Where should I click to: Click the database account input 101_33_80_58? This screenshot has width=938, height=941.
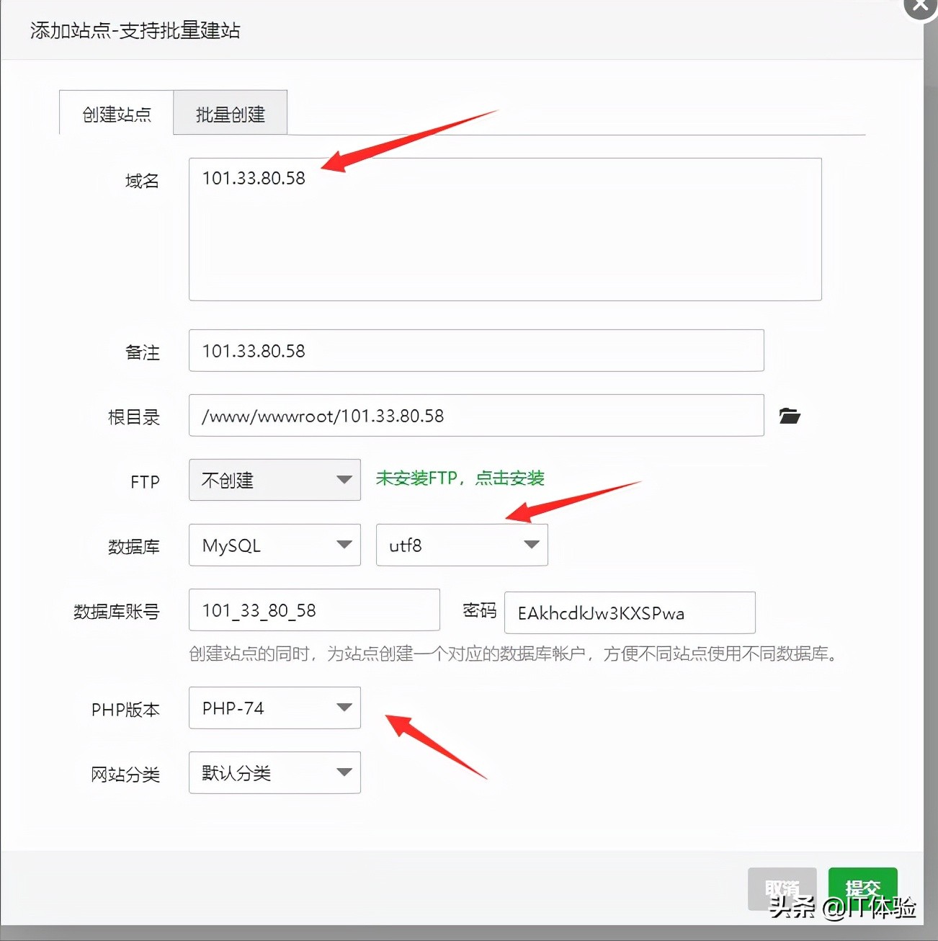pos(313,610)
